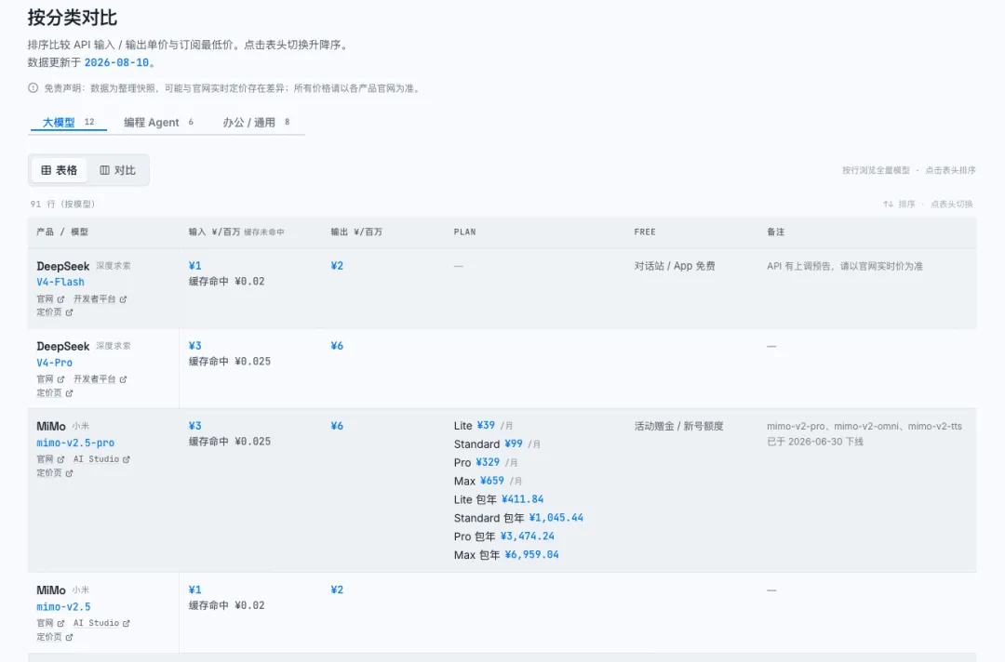
Task: Click the ¥2 output price for V4-Flash
Action: [337, 266]
